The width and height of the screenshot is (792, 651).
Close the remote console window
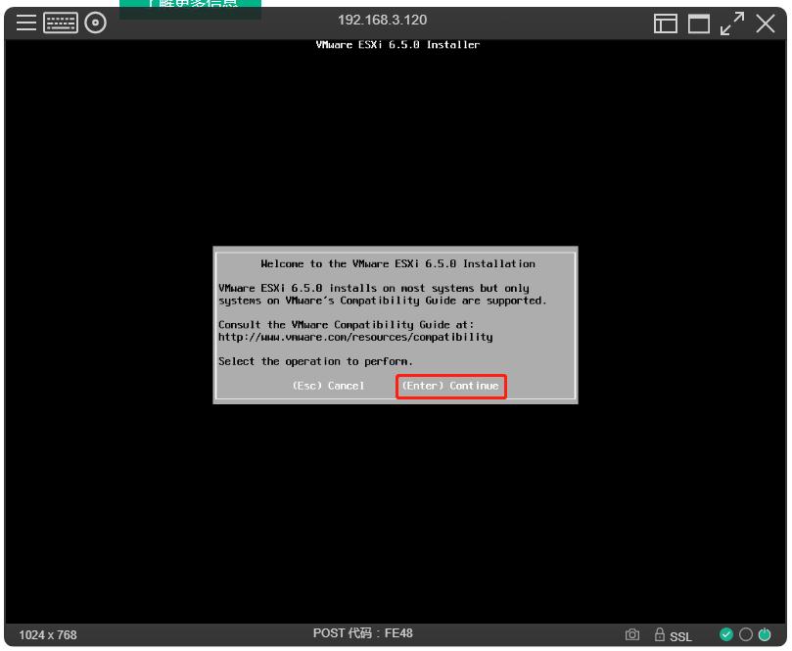[x=766, y=23]
